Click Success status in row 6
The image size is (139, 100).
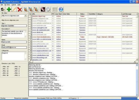coord(82,28)
